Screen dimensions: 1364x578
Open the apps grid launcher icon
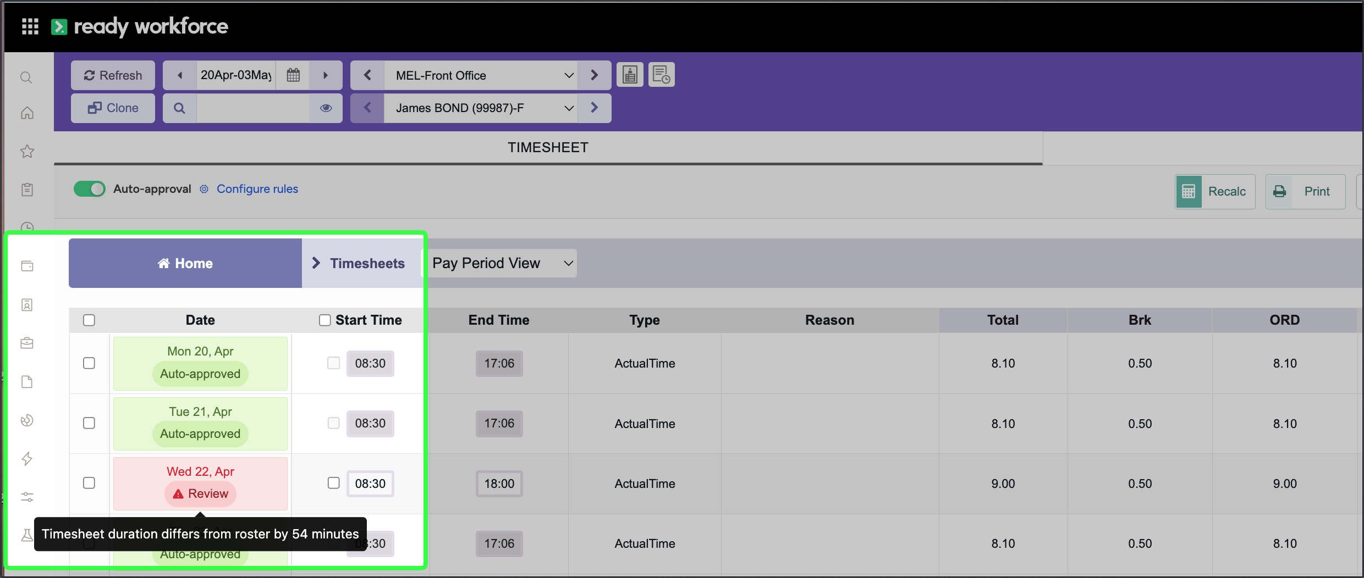pos(30,26)
